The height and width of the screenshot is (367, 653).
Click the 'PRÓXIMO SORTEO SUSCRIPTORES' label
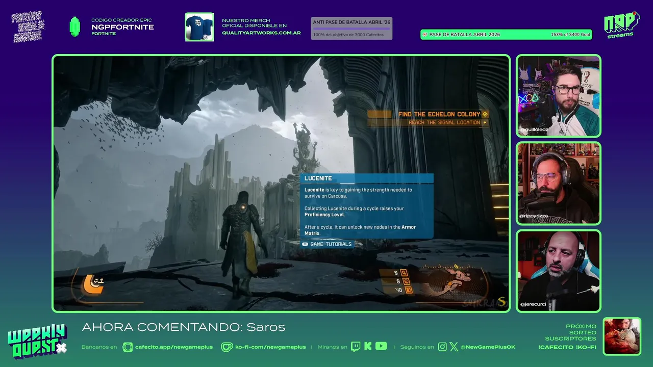571,332
